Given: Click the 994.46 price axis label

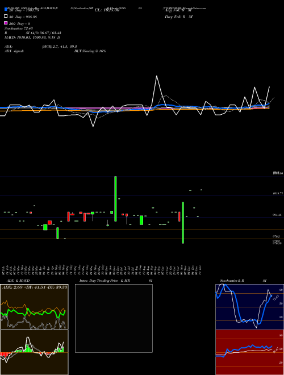Looking at the screenshot, I should tap(278, 215).
